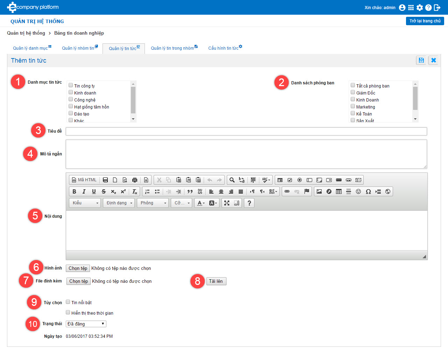448x350 pixels.
Task: Click the news category list scrollbar
Action: [133, 100]
